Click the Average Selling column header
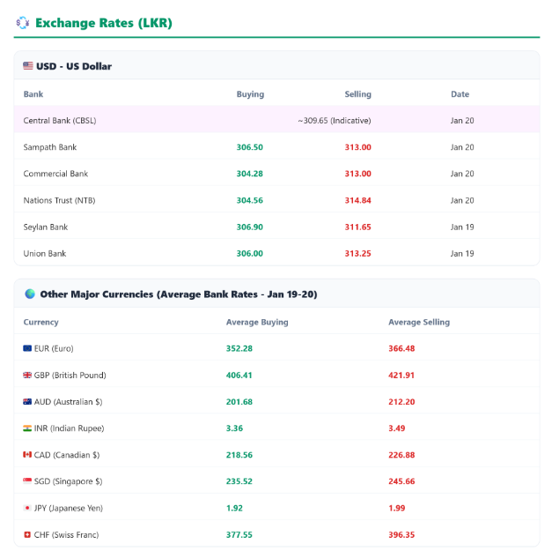Screen dimensions: 552x551 pyautogui.click(x=418, y=322)
